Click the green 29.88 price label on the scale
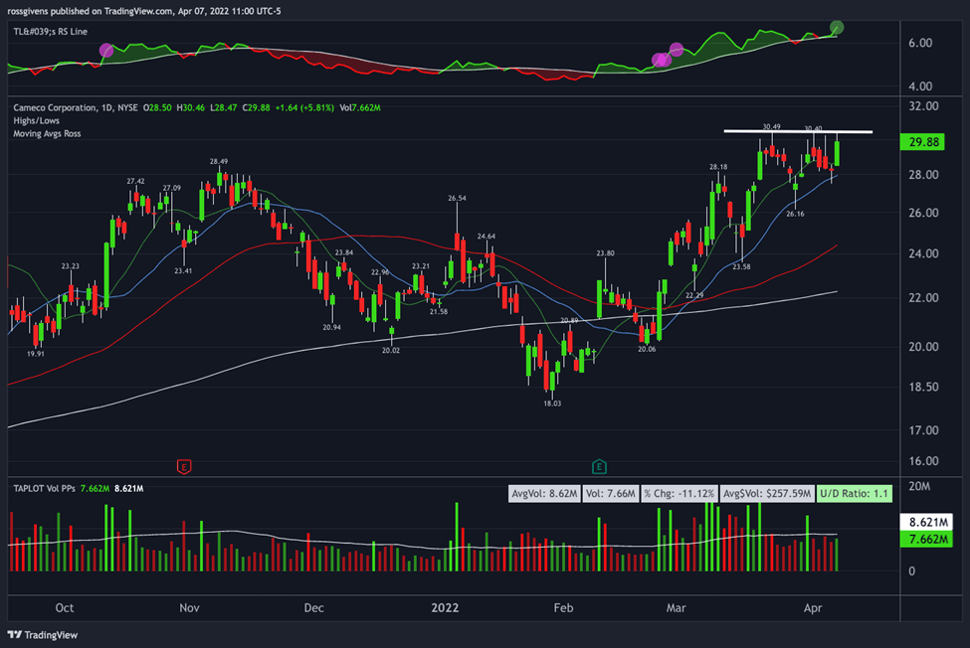 click(921, 142)
